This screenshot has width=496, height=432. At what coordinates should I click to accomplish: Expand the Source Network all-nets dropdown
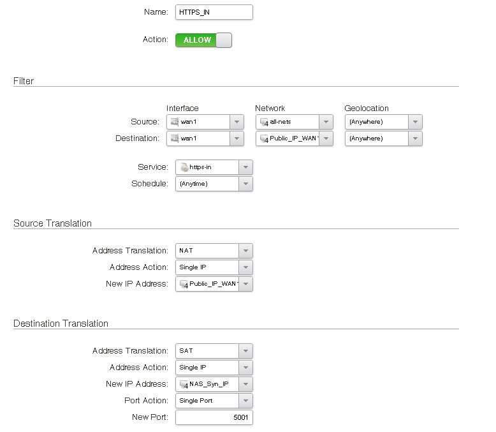pyautogui.click(x=326, y=122)
